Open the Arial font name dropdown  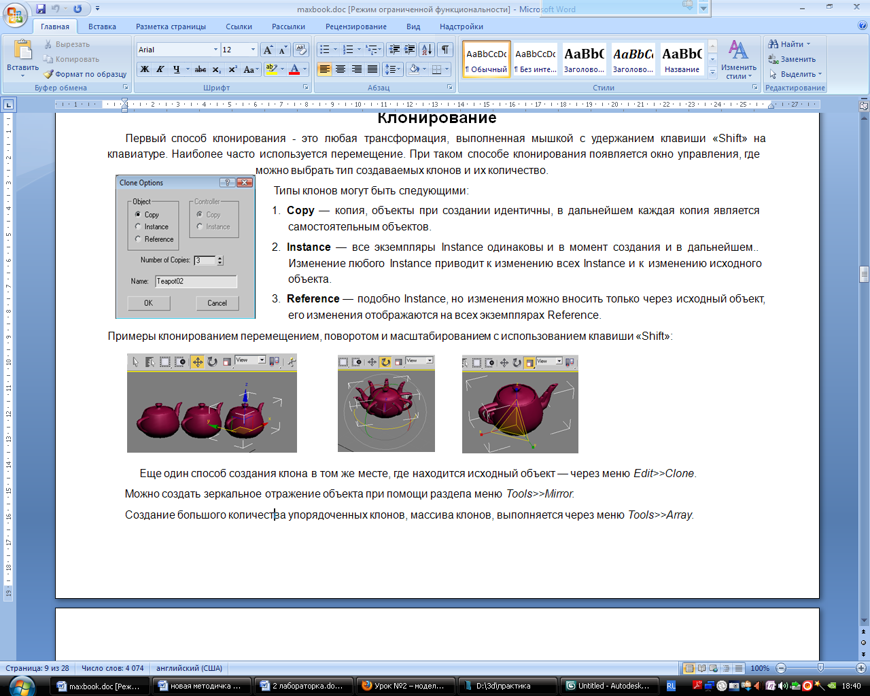pos(215,50)
